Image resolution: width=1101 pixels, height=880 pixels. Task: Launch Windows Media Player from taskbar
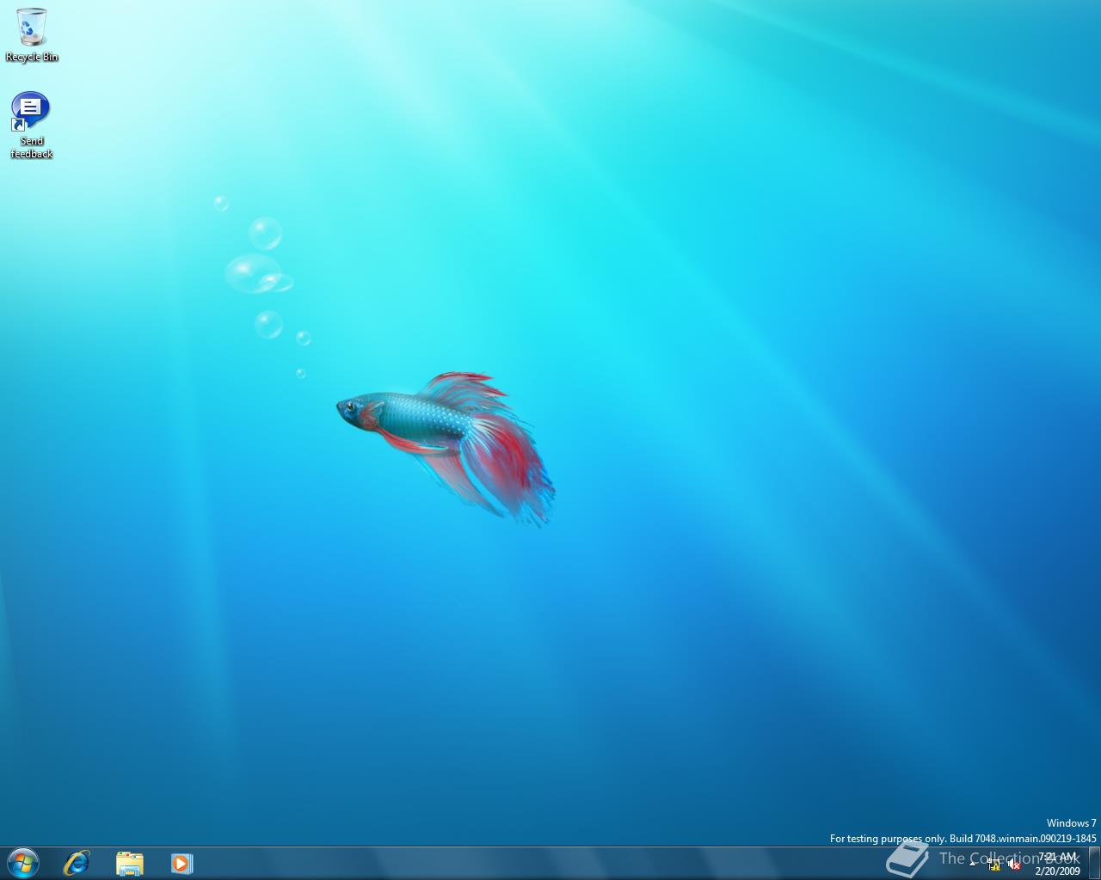point(181,863)
